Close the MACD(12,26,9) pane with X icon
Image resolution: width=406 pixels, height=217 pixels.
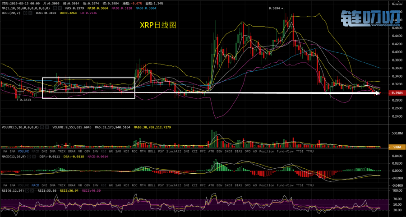coord(35,157)
